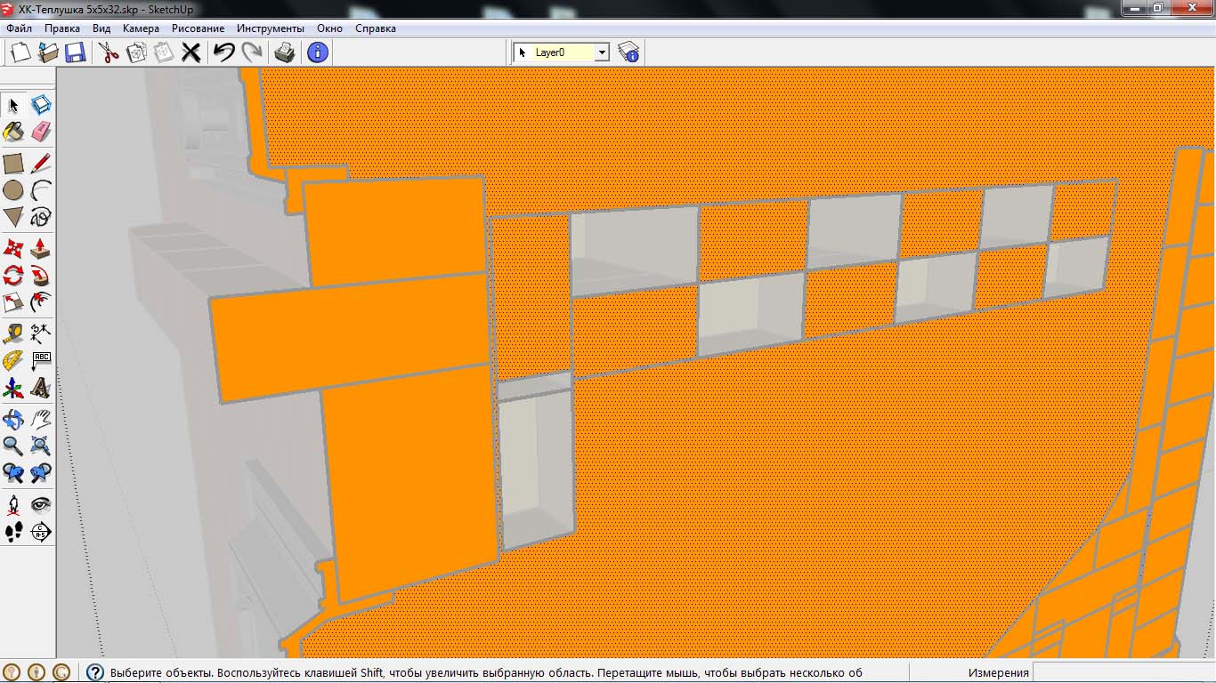Viewport: 1216px width, 683px height.
Task: Open the Камера menu
Action: pos(141,28)
